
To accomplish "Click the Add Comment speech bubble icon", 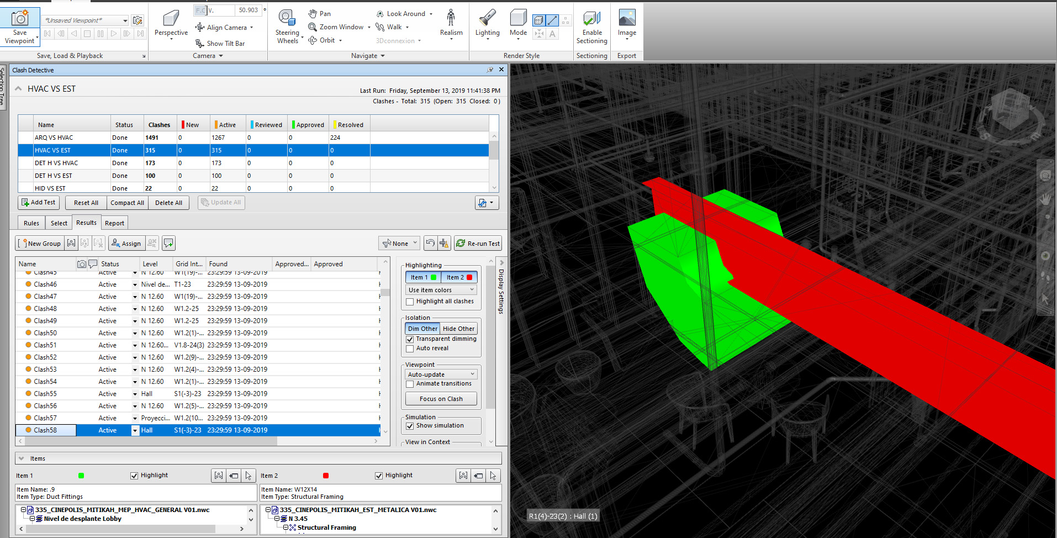I will [169, 243].
